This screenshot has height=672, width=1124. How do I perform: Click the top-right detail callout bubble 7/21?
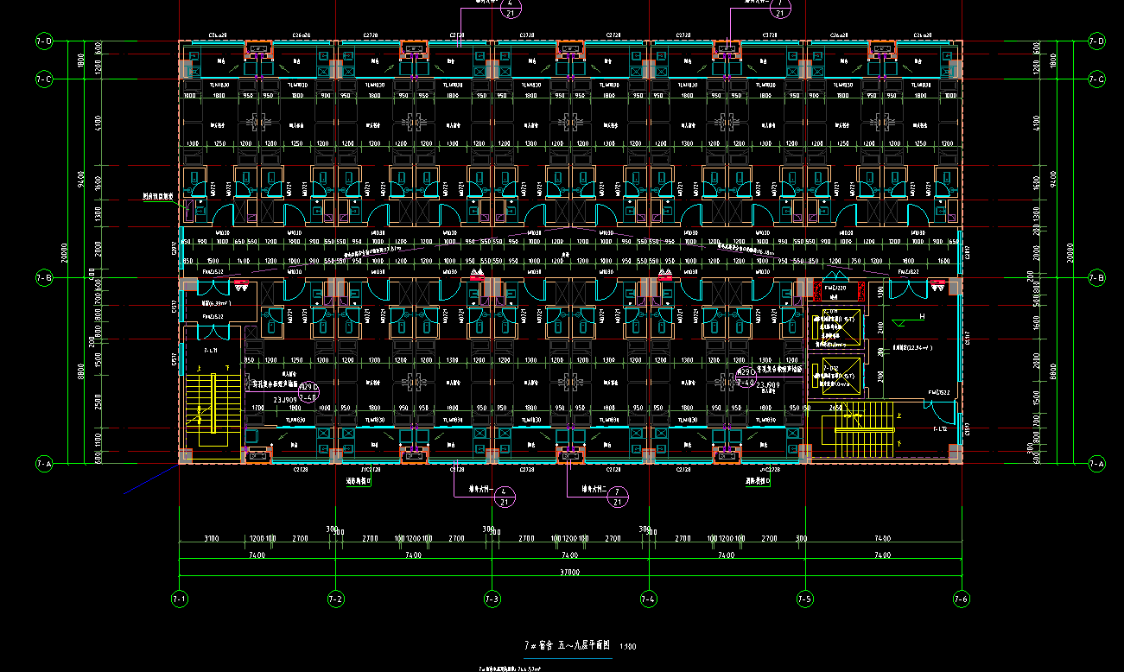[780, 9]
